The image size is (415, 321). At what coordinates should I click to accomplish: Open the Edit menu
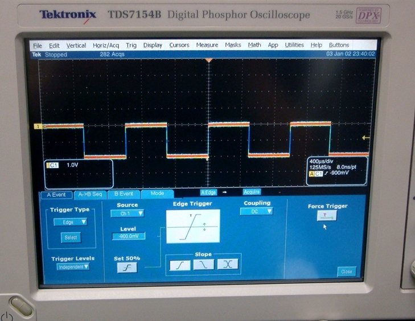[x=54, y=46]
